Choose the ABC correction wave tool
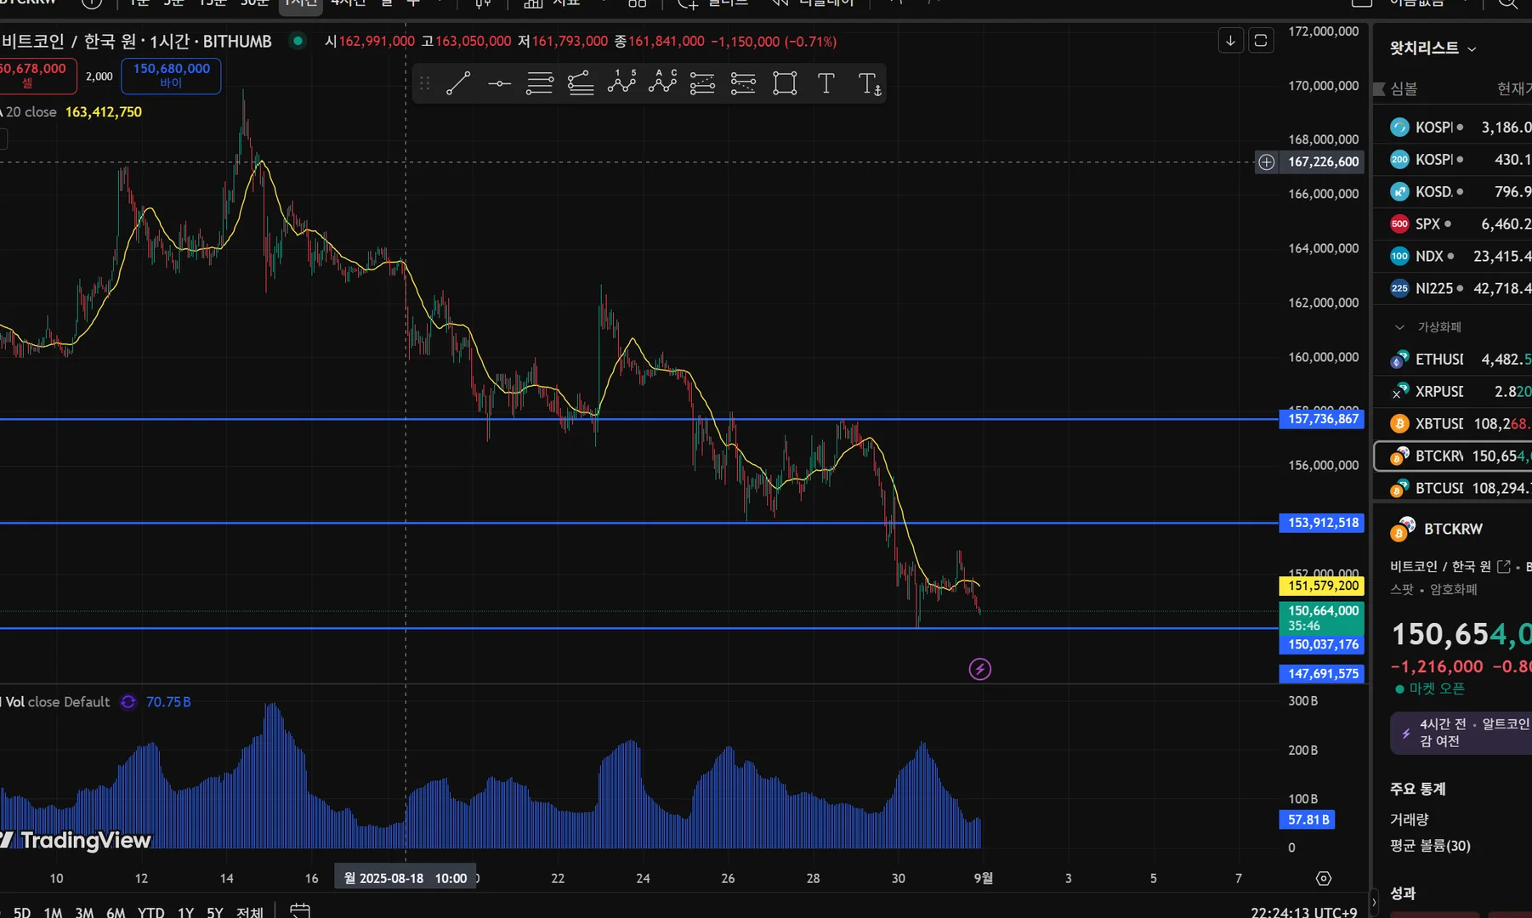Screen dimensions: 1532x918 tap(662, 83)
